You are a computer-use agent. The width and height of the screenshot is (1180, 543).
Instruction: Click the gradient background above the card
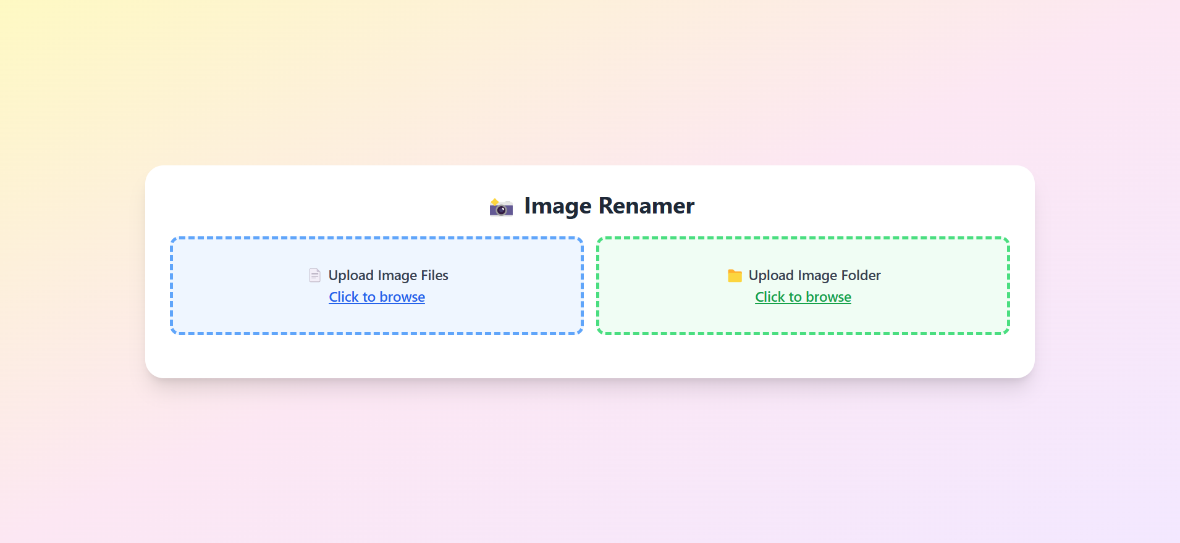coord(590,80)
